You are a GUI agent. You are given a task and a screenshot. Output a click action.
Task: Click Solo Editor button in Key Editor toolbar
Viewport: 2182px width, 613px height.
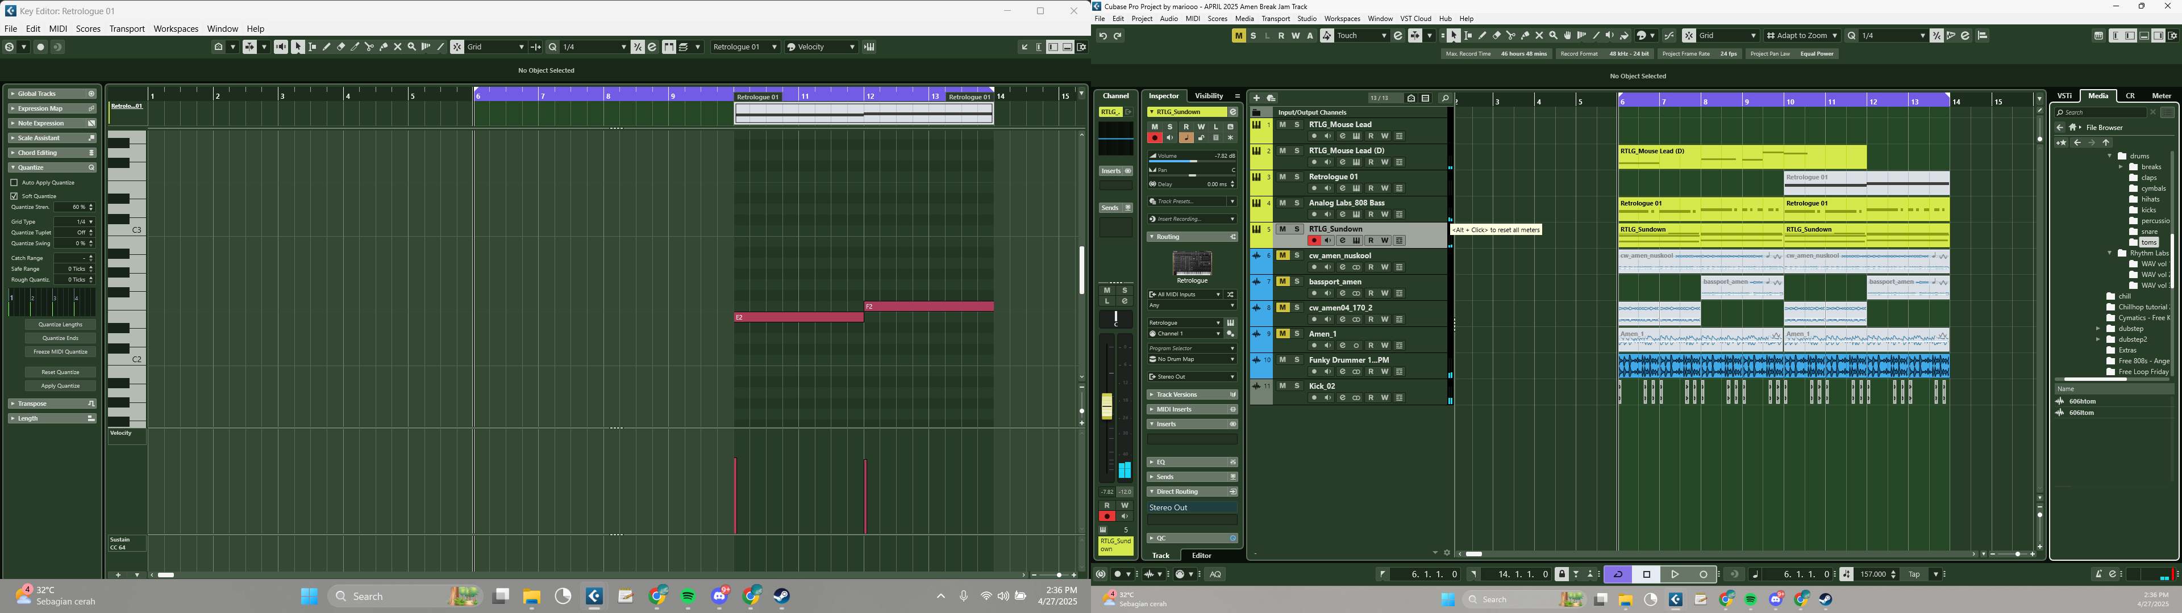[x=9, y=47]
